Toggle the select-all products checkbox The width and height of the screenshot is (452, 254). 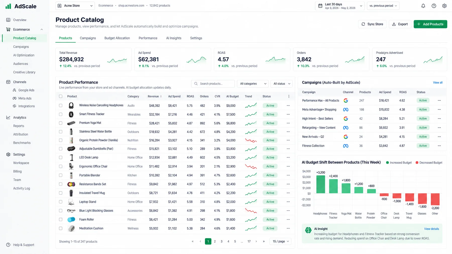61,96
